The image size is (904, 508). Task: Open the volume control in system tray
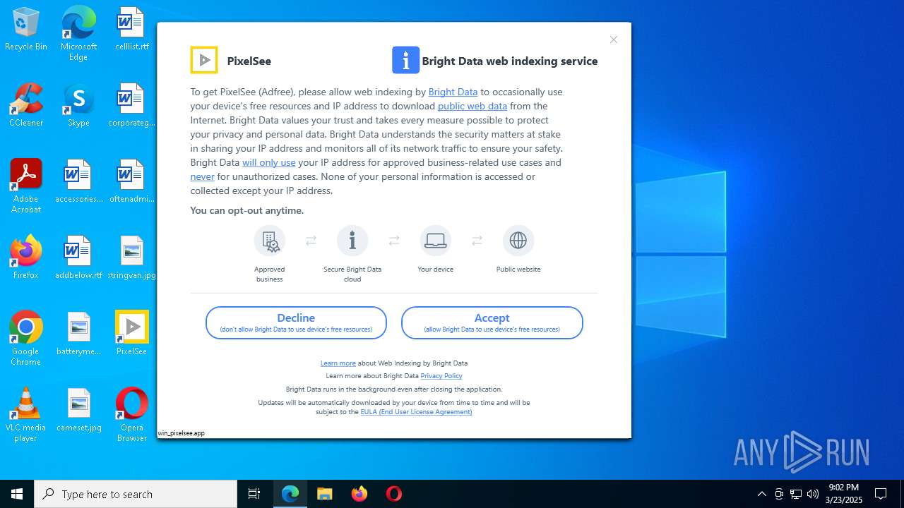[813, 494]
